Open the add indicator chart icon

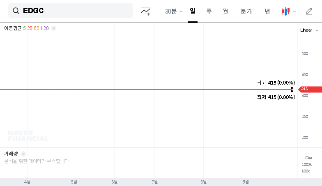[145, 11]
